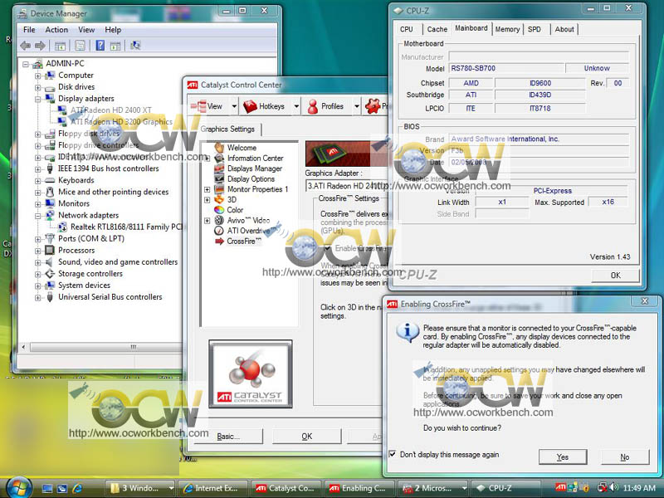This screenshot has height=498, width=664.
Task: Collapse the Network adapters node
Action: [x=37, y=216]
